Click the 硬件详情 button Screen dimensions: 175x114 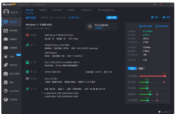pyautogui.click(x=112, y=18)
